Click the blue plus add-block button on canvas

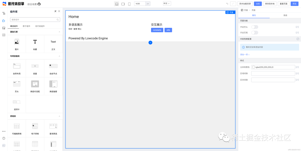click(x=150, y=43)
